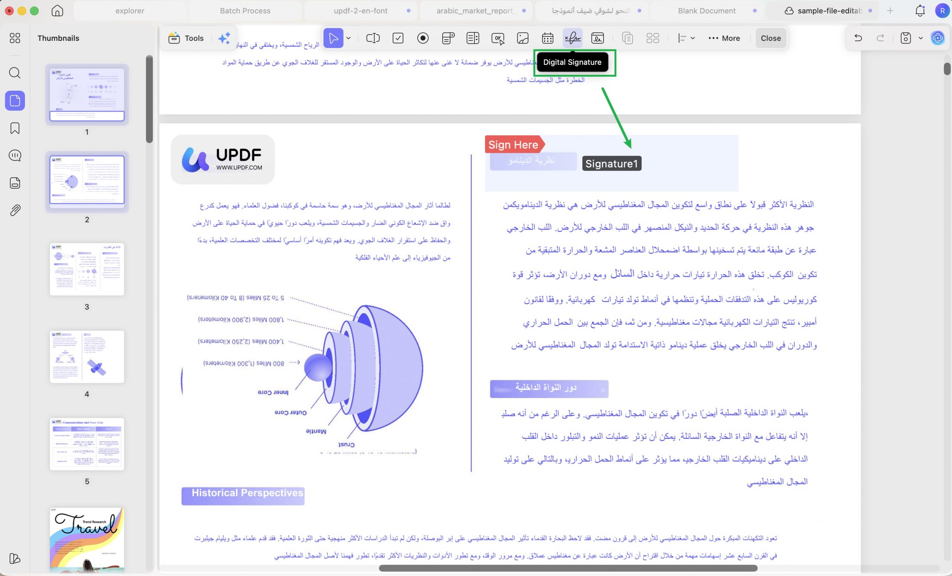Click the create multiple copies grid icon

[x=653, y=38]
